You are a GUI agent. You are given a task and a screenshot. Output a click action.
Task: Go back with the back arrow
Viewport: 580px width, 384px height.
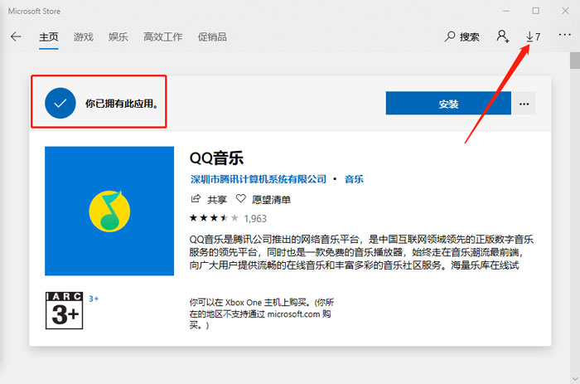pos(16,36)
